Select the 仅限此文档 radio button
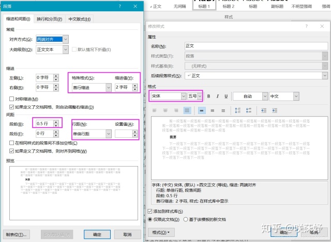The image size is (331, 242). pyautogui.click(x=150, y=219)
